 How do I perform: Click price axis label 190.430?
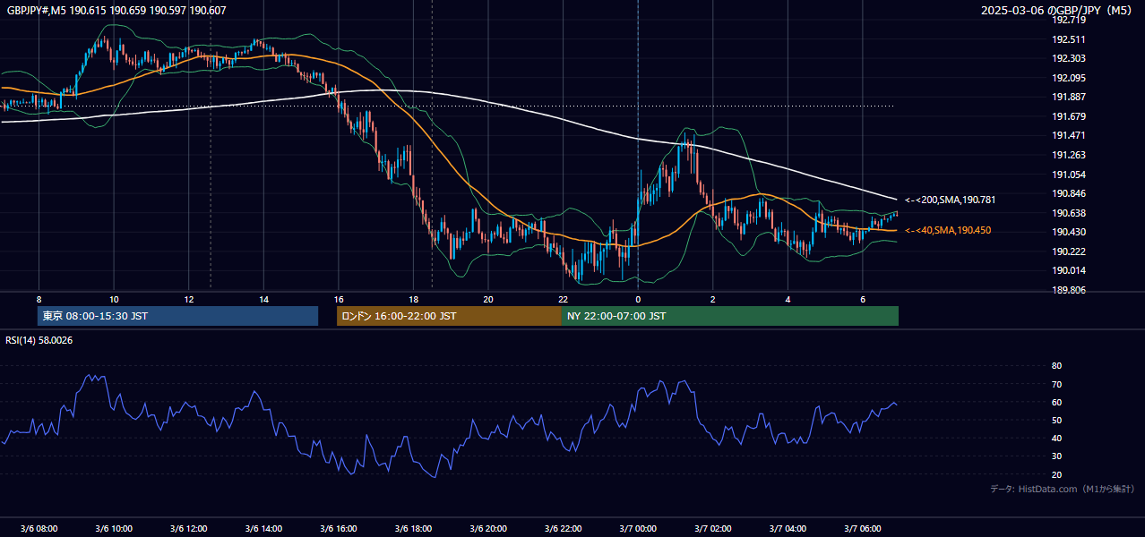1069,232
